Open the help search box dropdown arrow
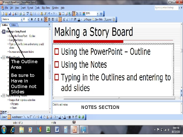 [179, 8]
